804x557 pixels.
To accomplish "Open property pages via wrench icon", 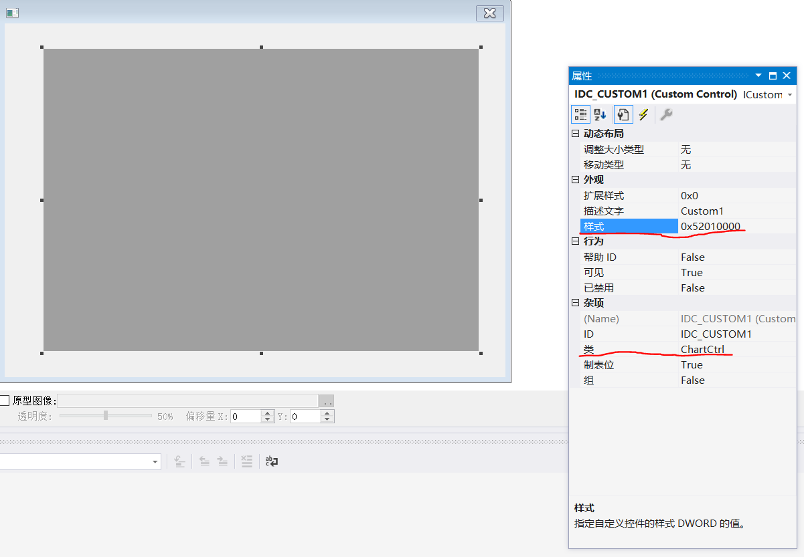I will (x=666, y=114).
